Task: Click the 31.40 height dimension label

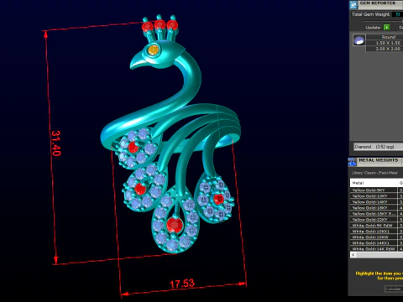Action: [56, 143]
